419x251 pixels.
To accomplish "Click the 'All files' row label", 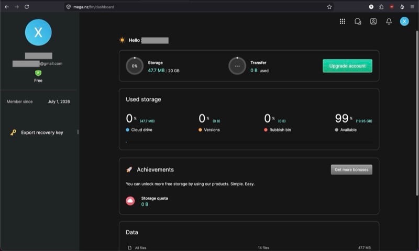I will pos(140,248).
